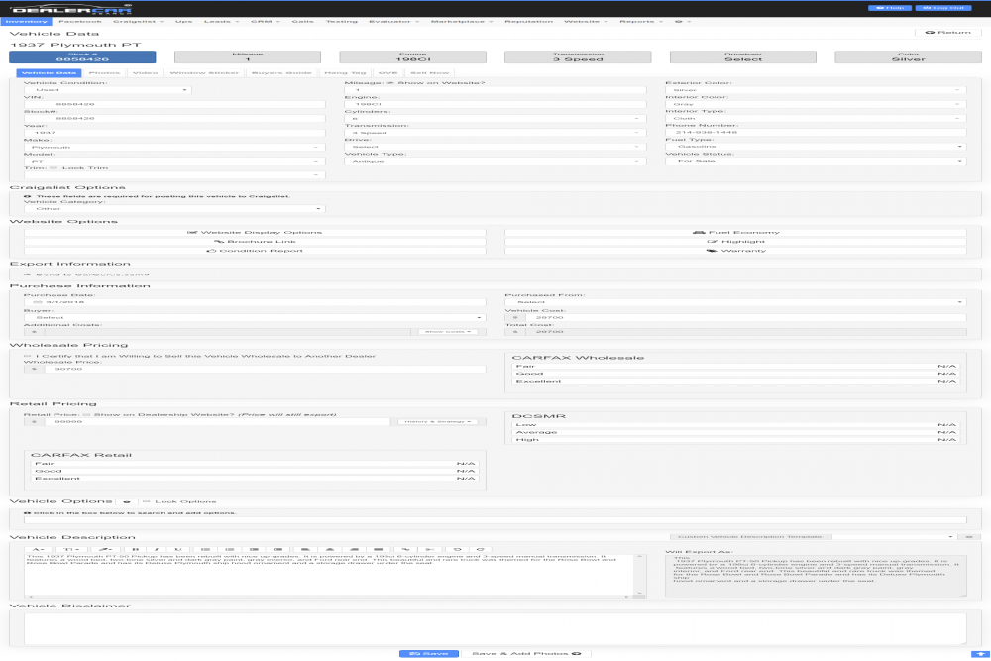The height and width of the screenshot is (661, 991).
Task: Check the Send to CarGurus.com box
Action: coord(28,275)
